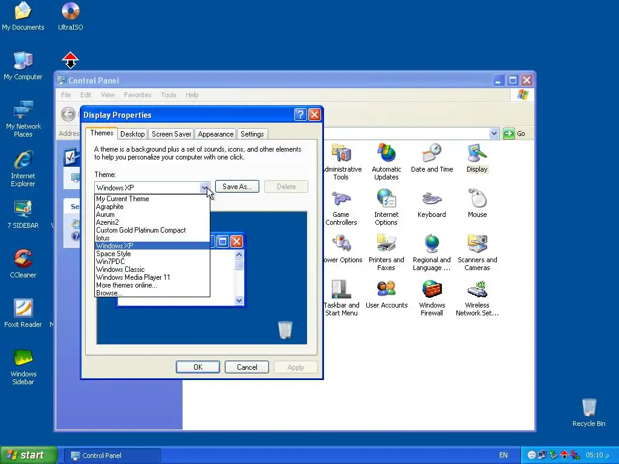Choose the Win7PDC theme
The image size is (619, 464).
pos(152,262)
